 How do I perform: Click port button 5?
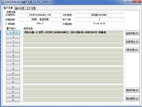pos(13,51)
